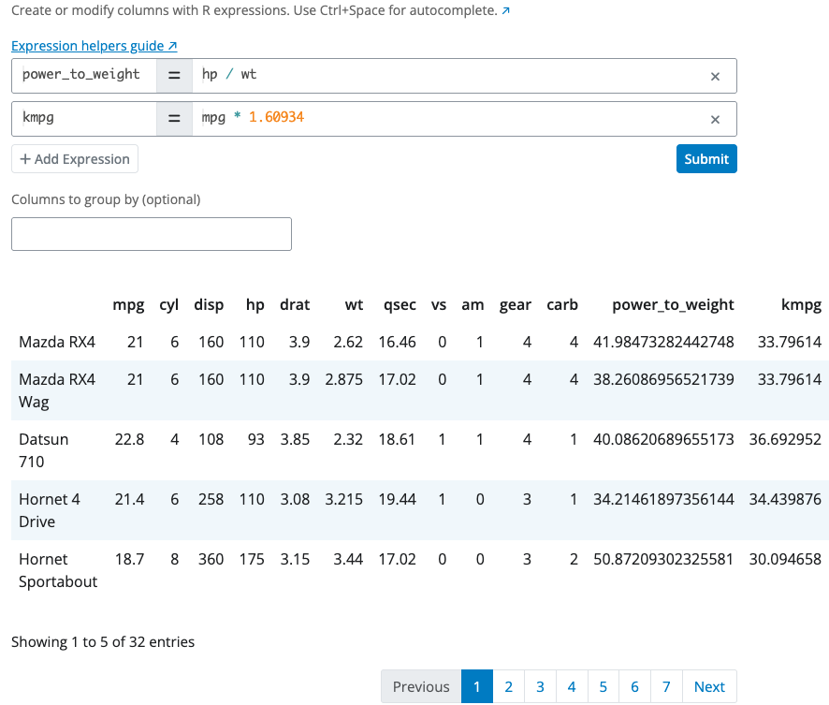
Task: Open page 7 of the table
Action: click(666, 686)
